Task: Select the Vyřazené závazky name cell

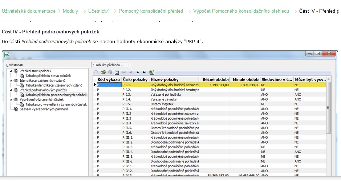Action: point(174,99)
